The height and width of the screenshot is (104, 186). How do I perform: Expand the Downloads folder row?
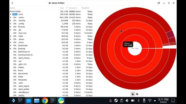(x=10, y=46)
